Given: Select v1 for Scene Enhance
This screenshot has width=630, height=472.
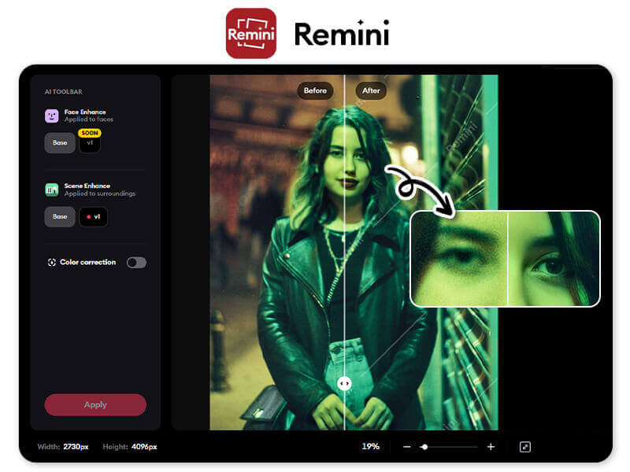Looking at the screenshot, I should pyautogui.click(x=94, y=216).
